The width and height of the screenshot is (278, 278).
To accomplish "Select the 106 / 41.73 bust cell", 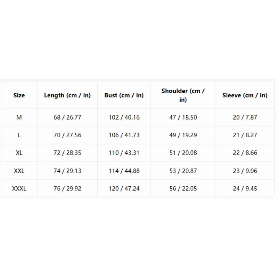I will click(124, 135).
